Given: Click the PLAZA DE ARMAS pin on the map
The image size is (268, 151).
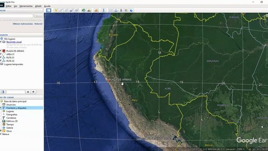Looking at the screenshot, I should (x=108, y=81).
